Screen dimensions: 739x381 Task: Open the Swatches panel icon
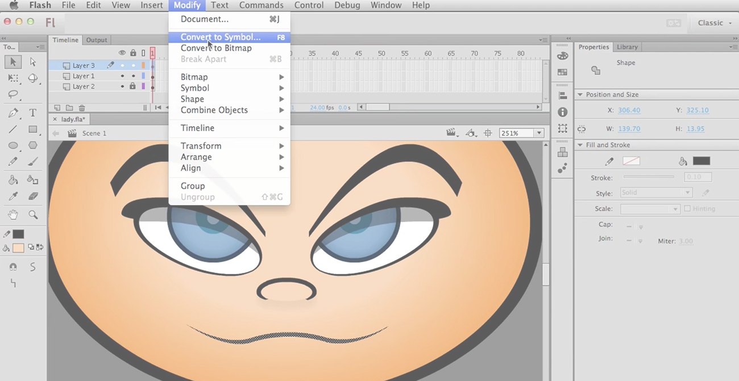[x=562, y=72]
